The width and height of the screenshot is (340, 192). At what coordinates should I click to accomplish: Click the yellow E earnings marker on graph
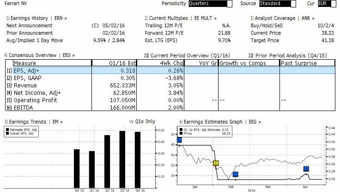point(216,163)
